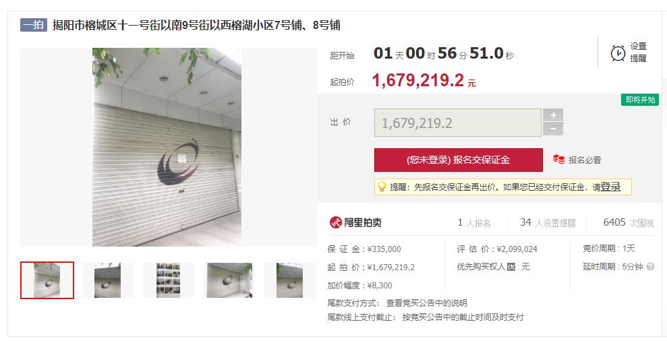
Task: Click the green 即将开始 status tag
Action: [x=640, y=100]
